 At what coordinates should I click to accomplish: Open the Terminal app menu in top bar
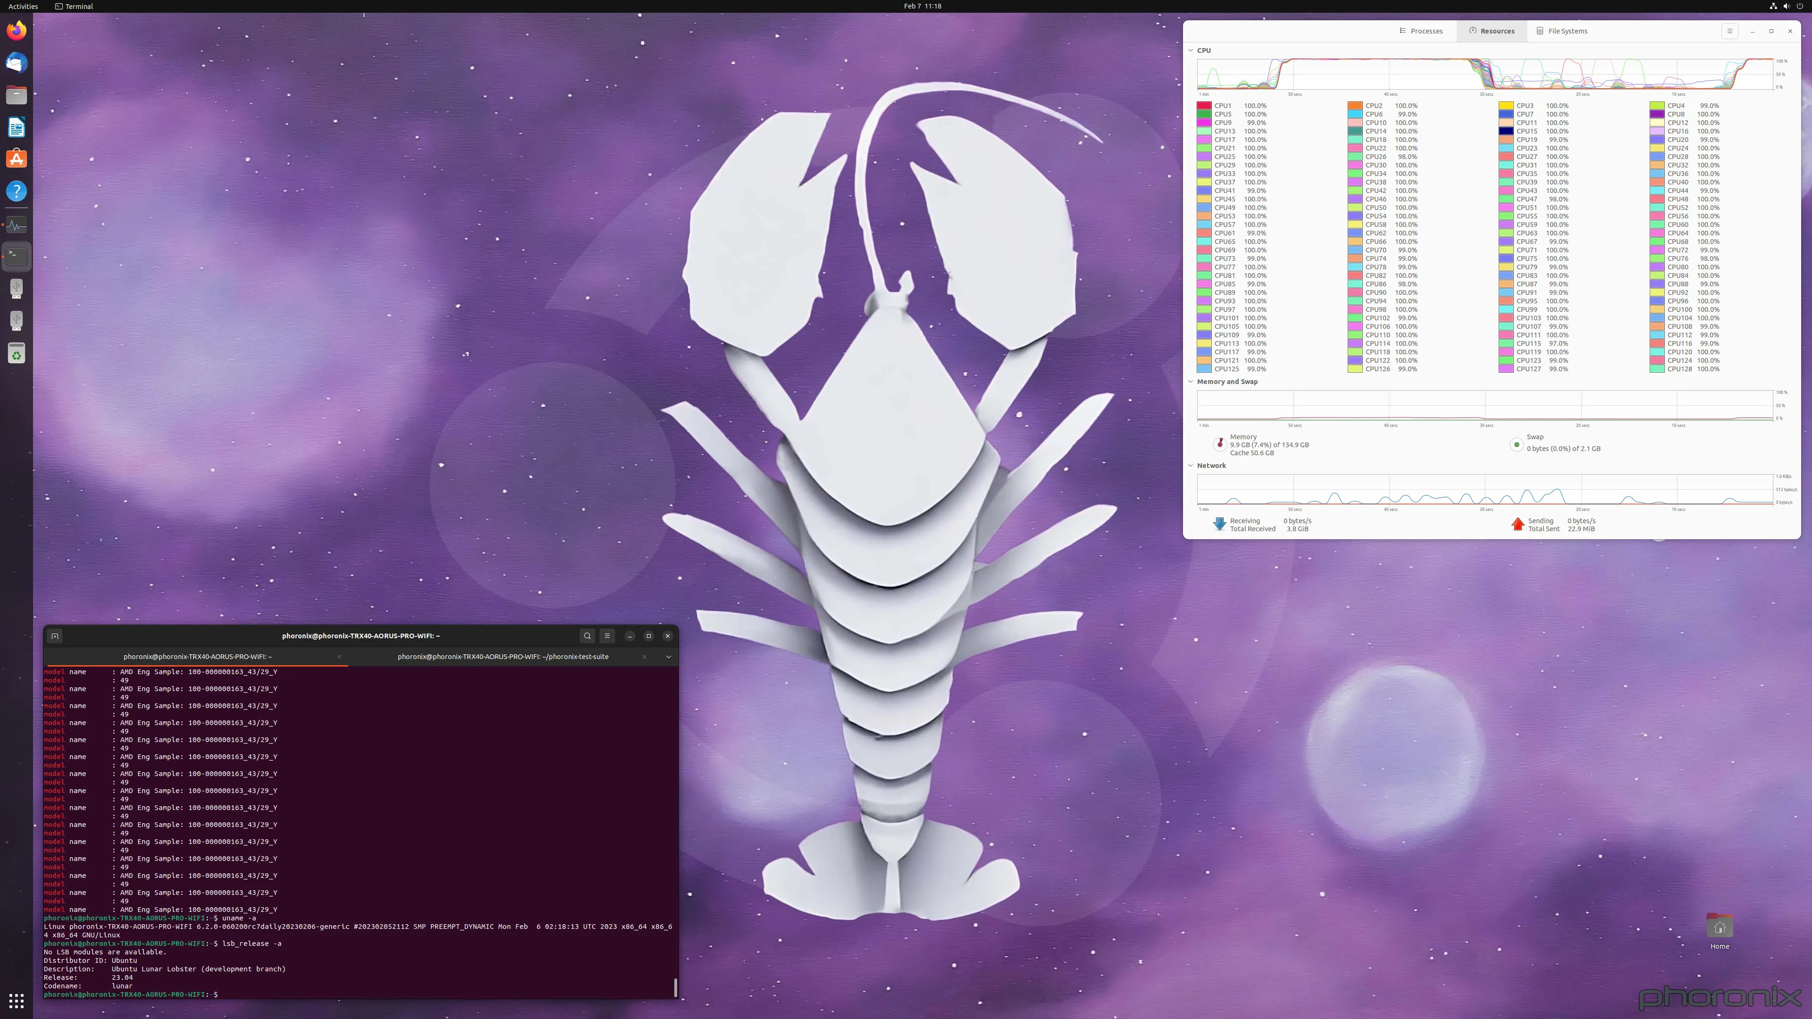74,6
